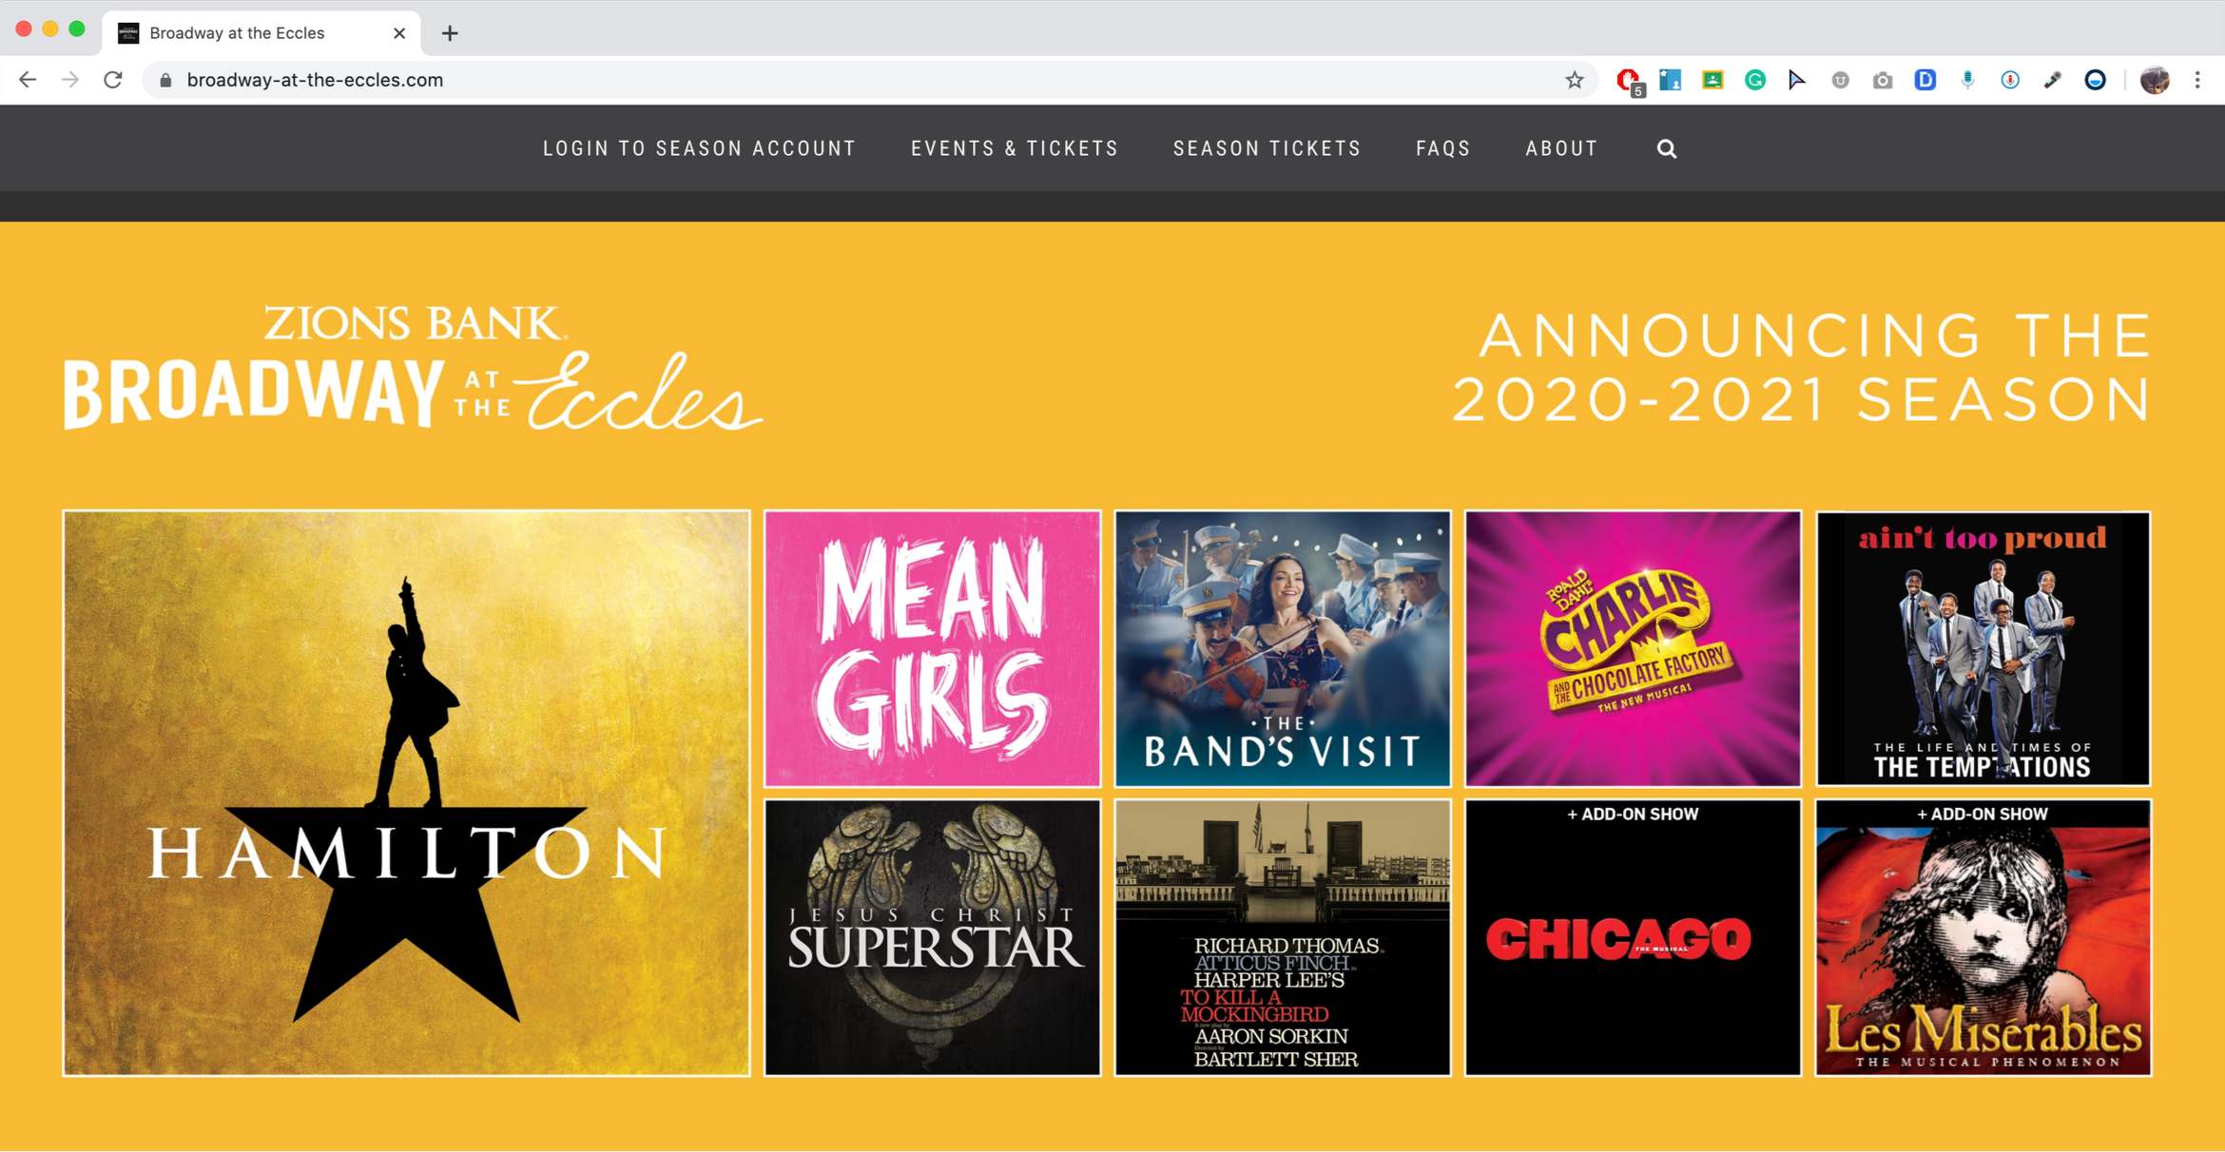This screenshot has height=1152, width=2225.
Task: Click the gray circular U extension icon
Action: coord(1840,80)
